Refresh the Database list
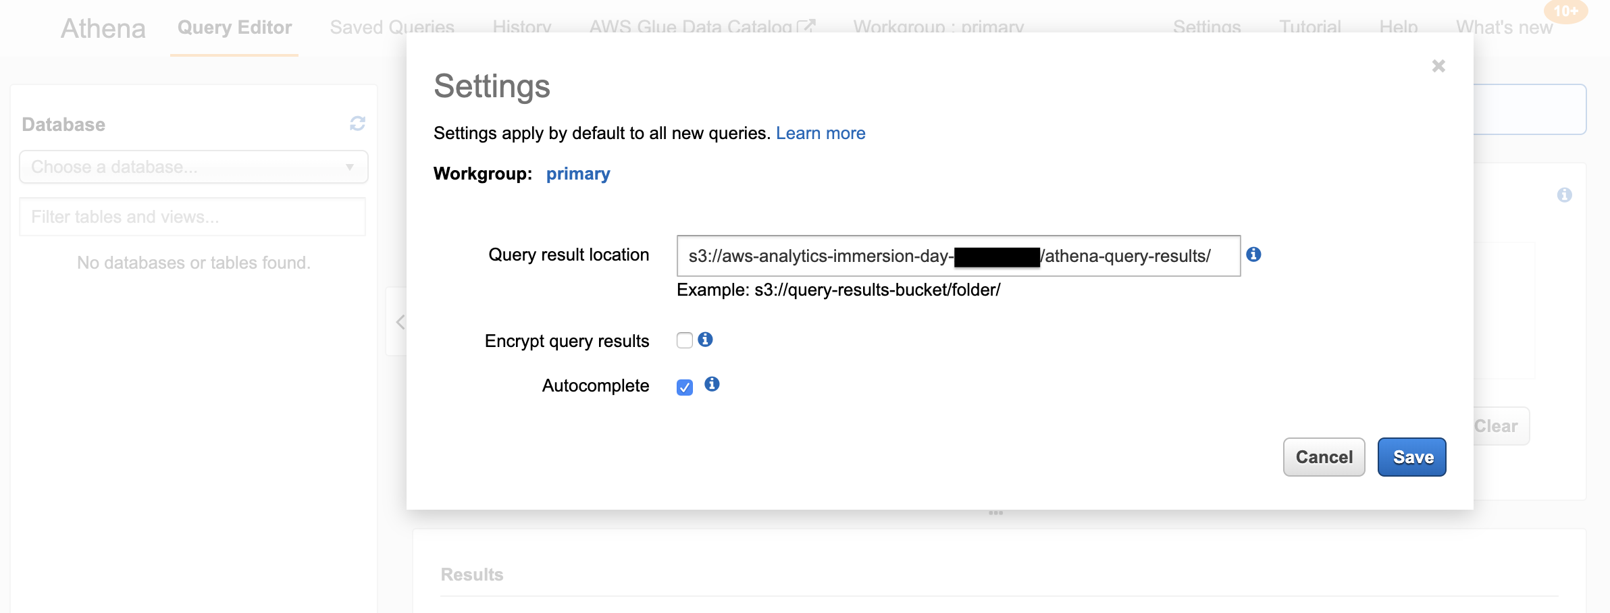This screenshot has height=613, width=1610. 357,124
